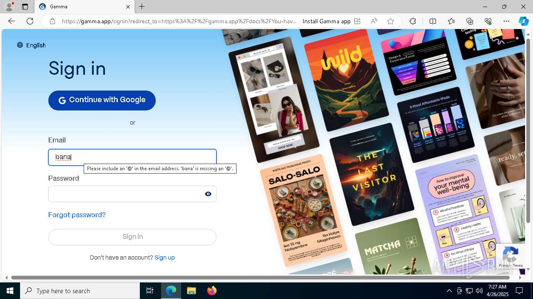Open the taskbar clock and date
The width and height of the screenshot is (533, 299).
497,291
